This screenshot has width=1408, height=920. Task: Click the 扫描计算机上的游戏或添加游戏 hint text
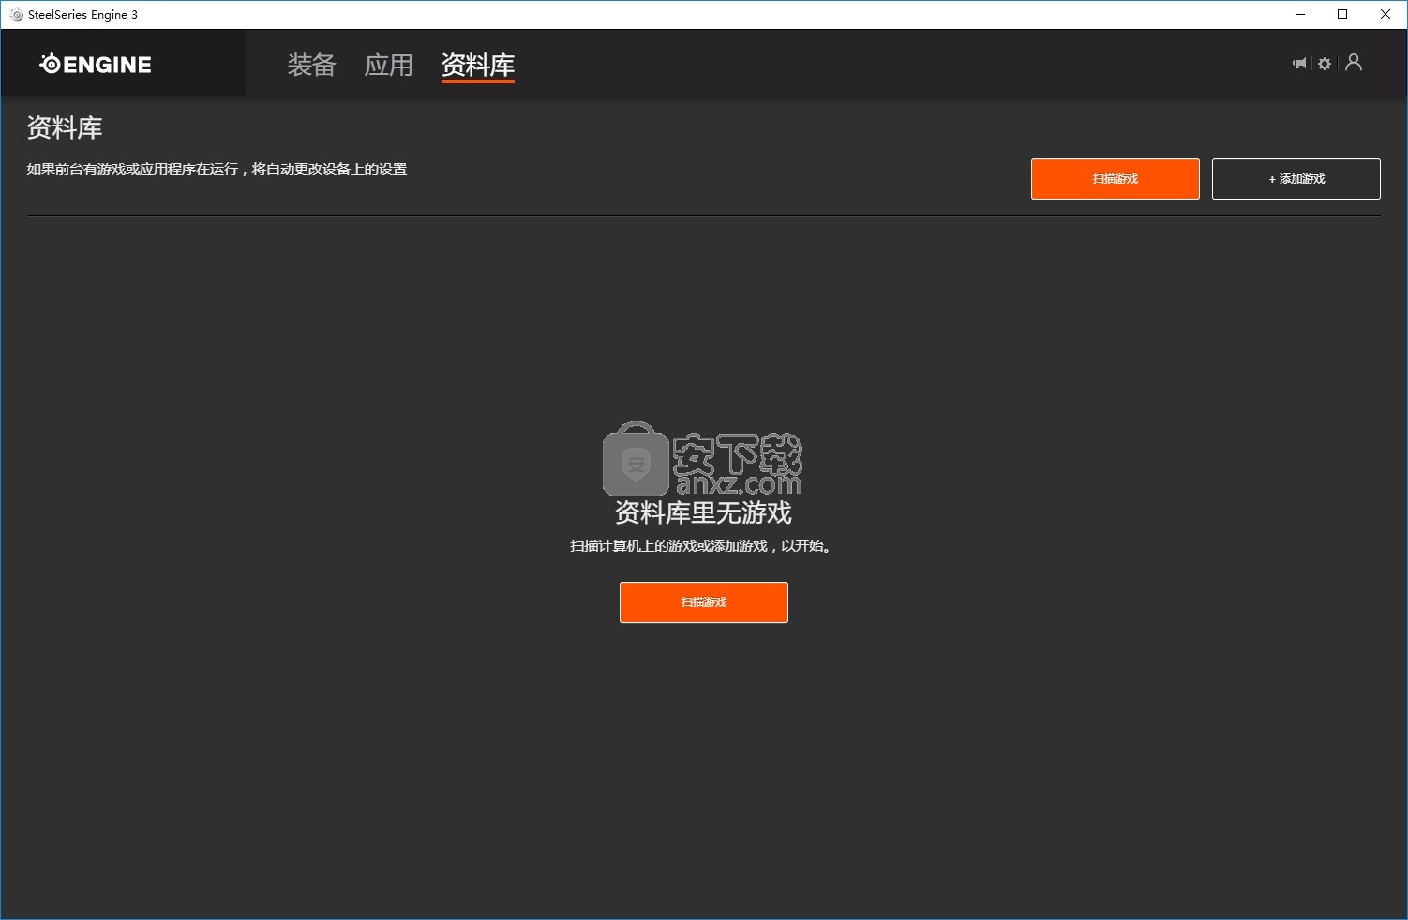click(x=700, y=546)
